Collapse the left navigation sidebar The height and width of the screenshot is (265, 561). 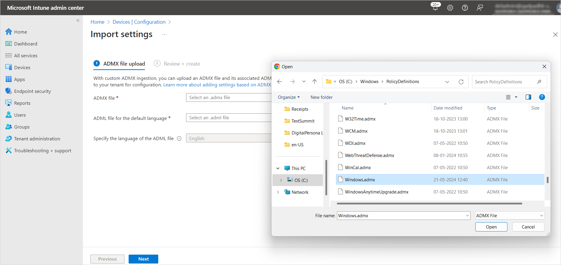[x=78, y=20]
